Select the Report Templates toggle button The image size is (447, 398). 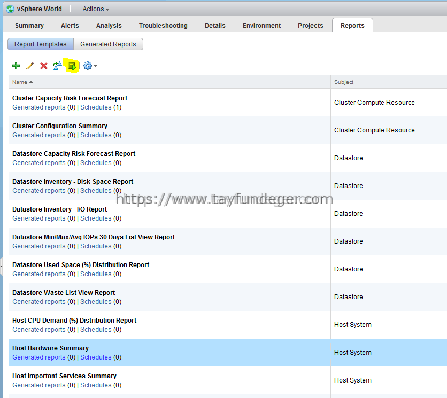[41, 44]
